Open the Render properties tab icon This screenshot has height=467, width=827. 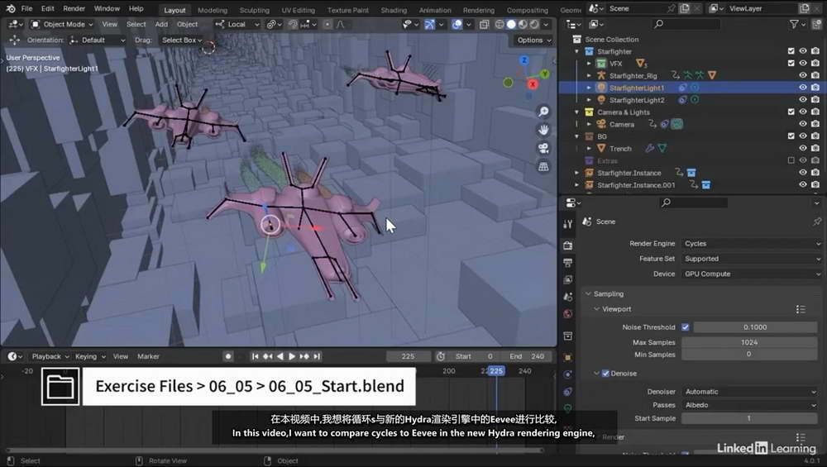568,245
